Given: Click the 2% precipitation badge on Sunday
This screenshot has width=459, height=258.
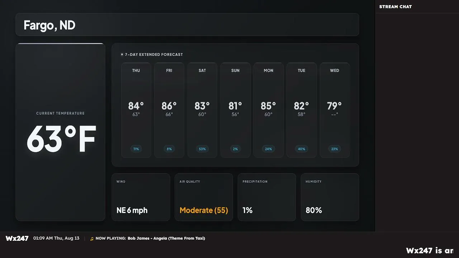Looking at the screenshot, I should coord(235,149).
